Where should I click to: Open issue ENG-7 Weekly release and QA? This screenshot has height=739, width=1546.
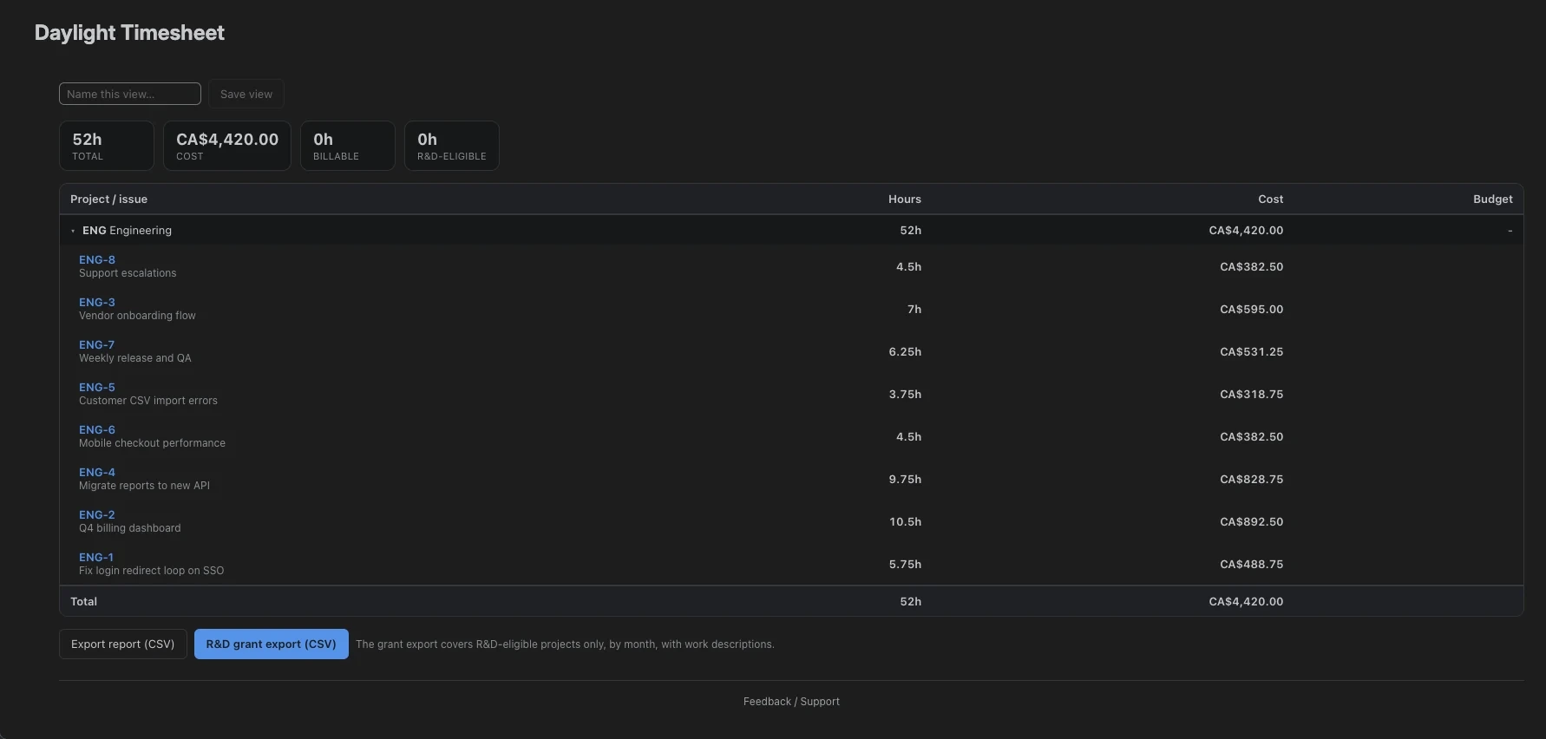pyautogui.click(x=97, y=344)
